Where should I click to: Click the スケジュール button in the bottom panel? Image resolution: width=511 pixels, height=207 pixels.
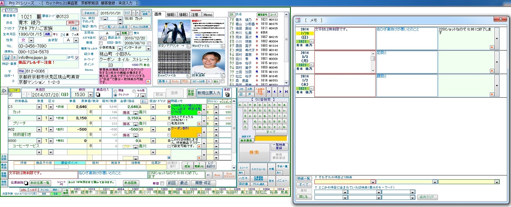(258, 169)
